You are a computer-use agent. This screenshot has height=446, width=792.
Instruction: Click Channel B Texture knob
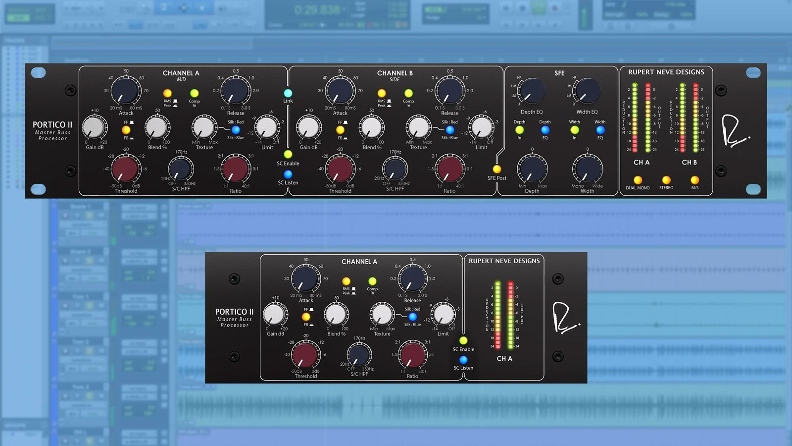tap(418, 127)
